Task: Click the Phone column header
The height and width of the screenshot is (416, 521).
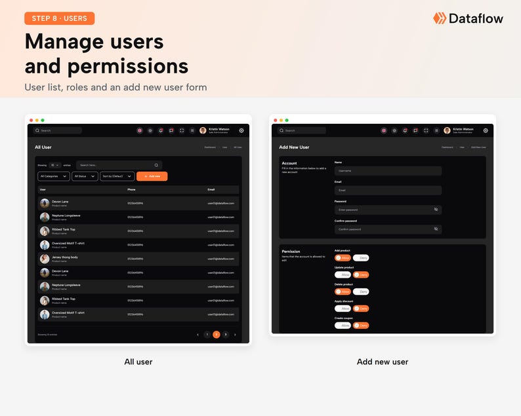Action: point(131,190)
